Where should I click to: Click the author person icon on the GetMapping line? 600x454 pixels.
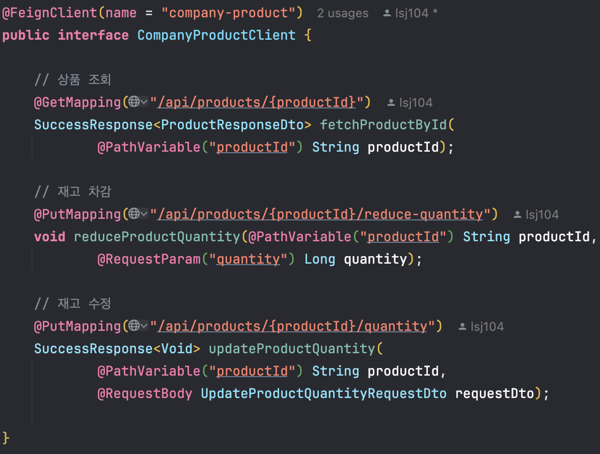391,103
